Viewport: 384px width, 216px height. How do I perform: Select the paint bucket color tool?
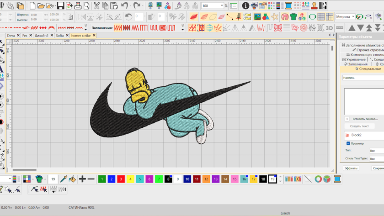click(x=72, y=179)
